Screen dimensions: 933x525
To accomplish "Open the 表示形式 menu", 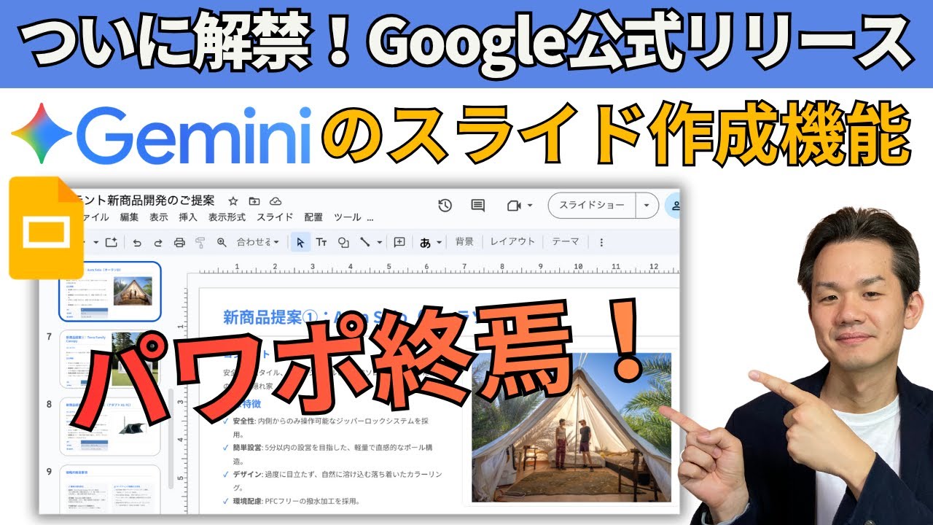I will pos(226,217).
